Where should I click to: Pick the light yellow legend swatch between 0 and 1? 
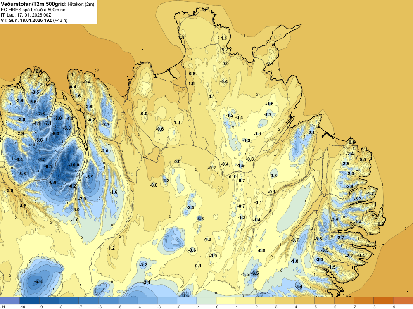click(x=226, y=301)
